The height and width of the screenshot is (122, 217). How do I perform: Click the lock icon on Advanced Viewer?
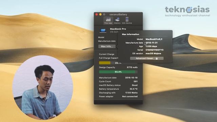(157, 58)
